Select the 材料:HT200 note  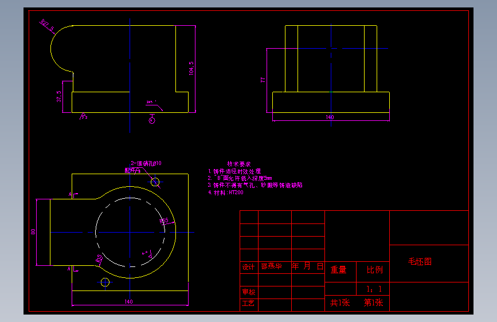click(x=226, y=193)
